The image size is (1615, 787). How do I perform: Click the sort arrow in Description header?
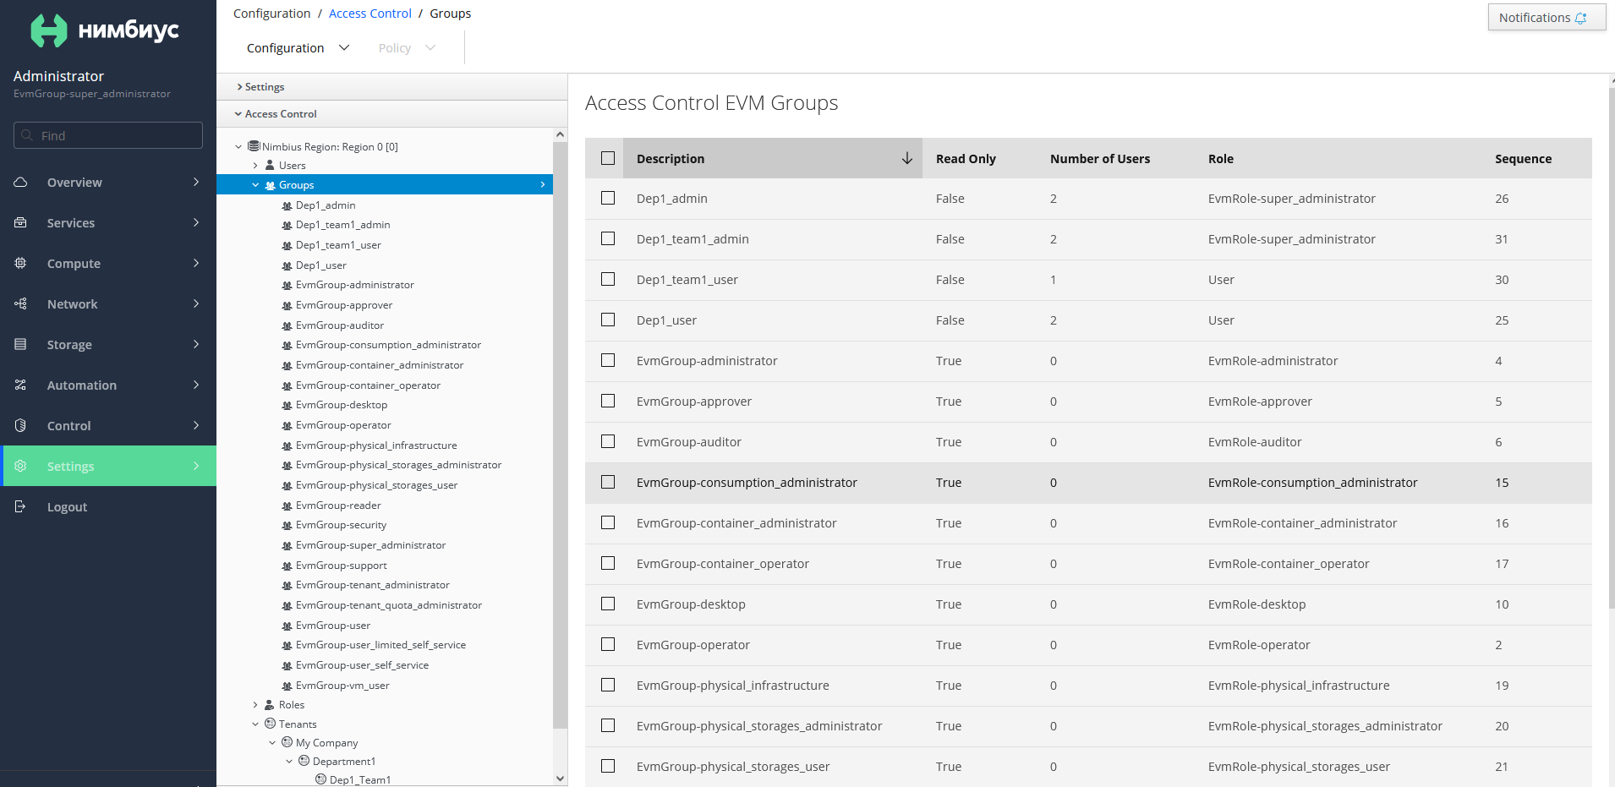[x=906, y=158]
